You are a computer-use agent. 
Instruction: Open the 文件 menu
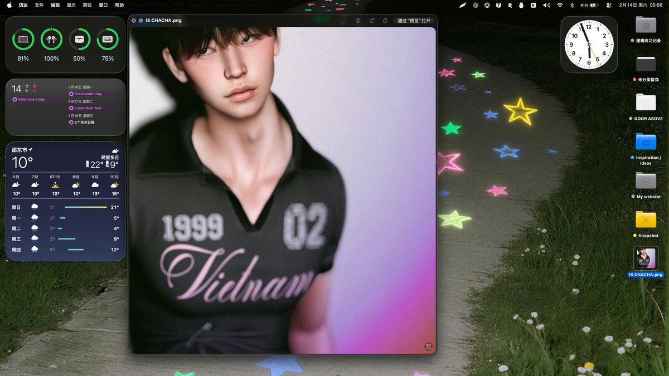pos(39,4)
